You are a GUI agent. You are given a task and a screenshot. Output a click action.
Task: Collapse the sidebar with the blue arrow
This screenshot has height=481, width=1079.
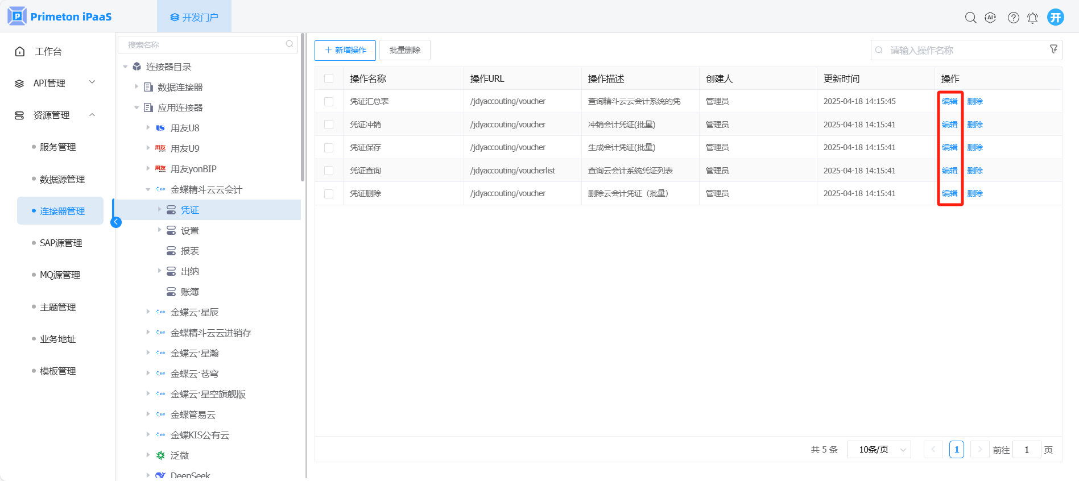point(116,222)
